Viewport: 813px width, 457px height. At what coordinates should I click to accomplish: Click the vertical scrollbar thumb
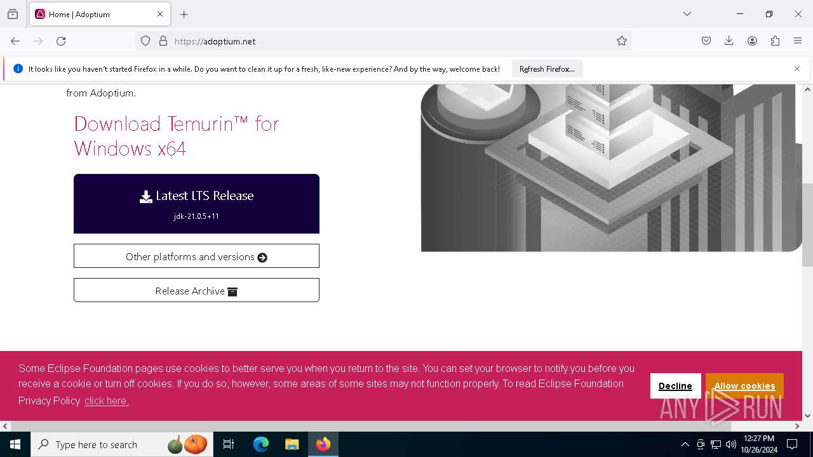click(x=807, y=225)
